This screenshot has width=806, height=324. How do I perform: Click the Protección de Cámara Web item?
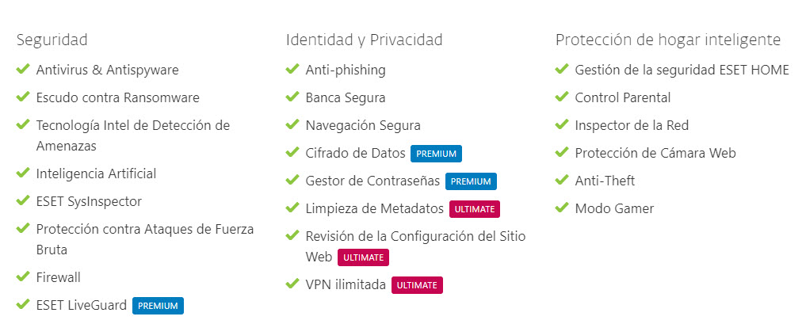pos(655,153)
